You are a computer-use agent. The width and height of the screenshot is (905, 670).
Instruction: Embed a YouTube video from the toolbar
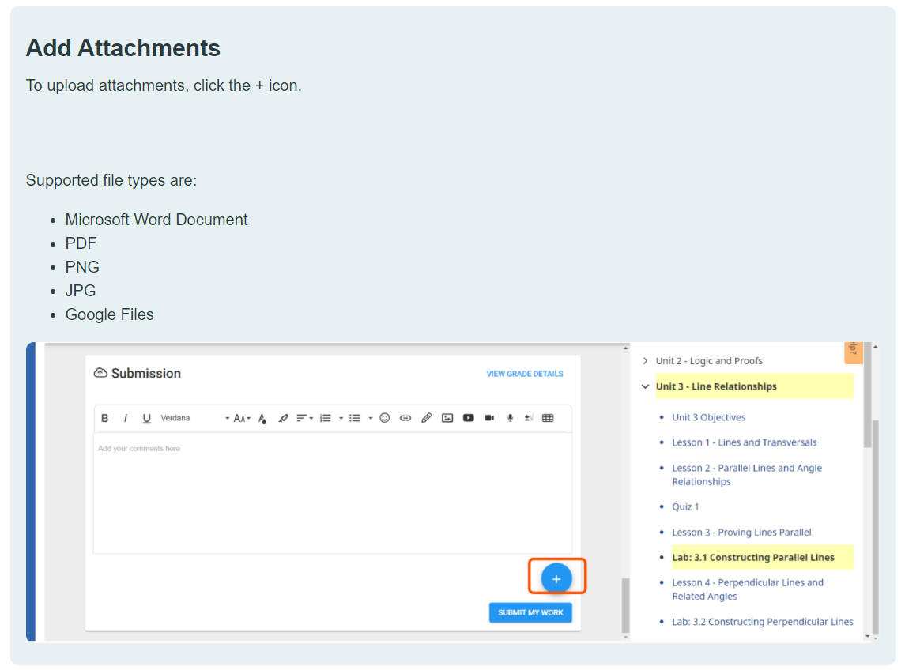(468, 417)
